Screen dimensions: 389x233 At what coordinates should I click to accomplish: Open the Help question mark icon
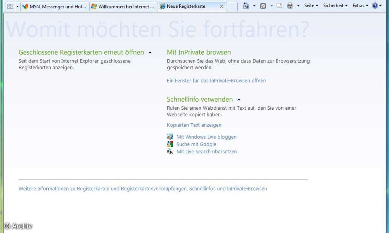(x=375, y=6)
